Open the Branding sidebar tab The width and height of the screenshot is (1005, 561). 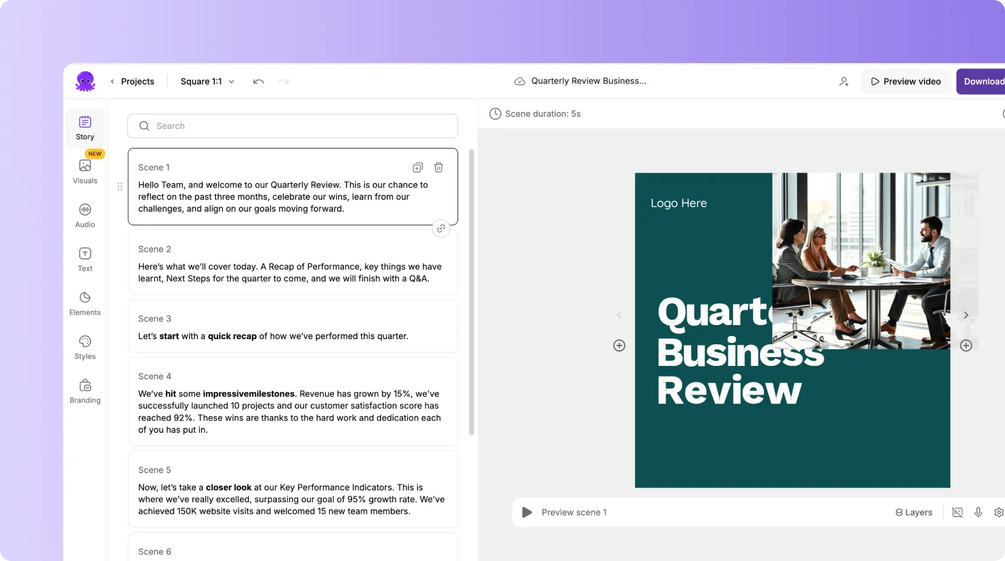[x=85, y=391]
